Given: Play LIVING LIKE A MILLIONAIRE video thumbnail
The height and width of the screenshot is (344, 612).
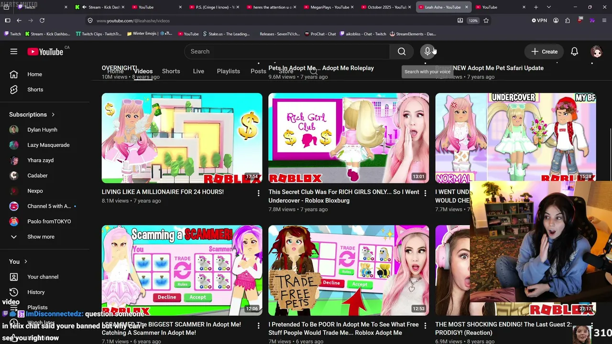Looking at the screenshot, I should 182,138.
